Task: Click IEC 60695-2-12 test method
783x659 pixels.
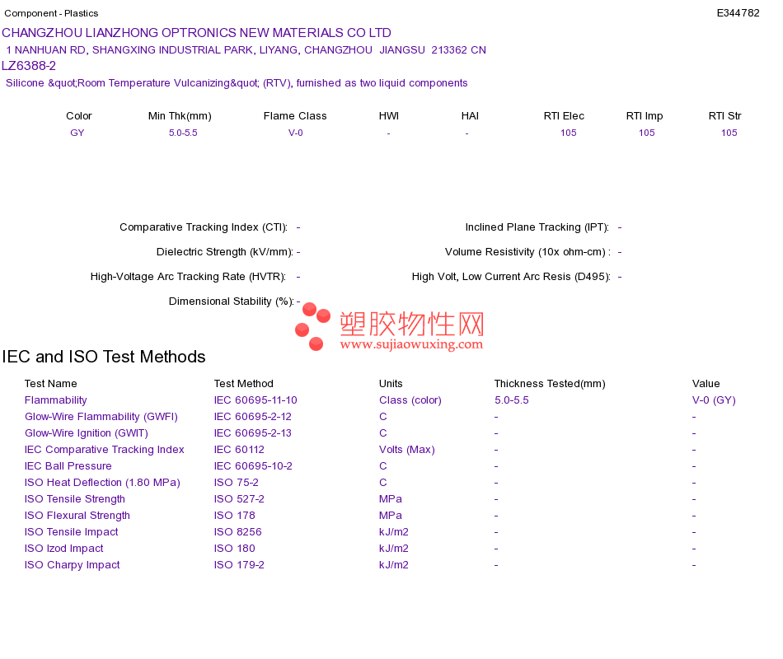Action: [253, 416]
